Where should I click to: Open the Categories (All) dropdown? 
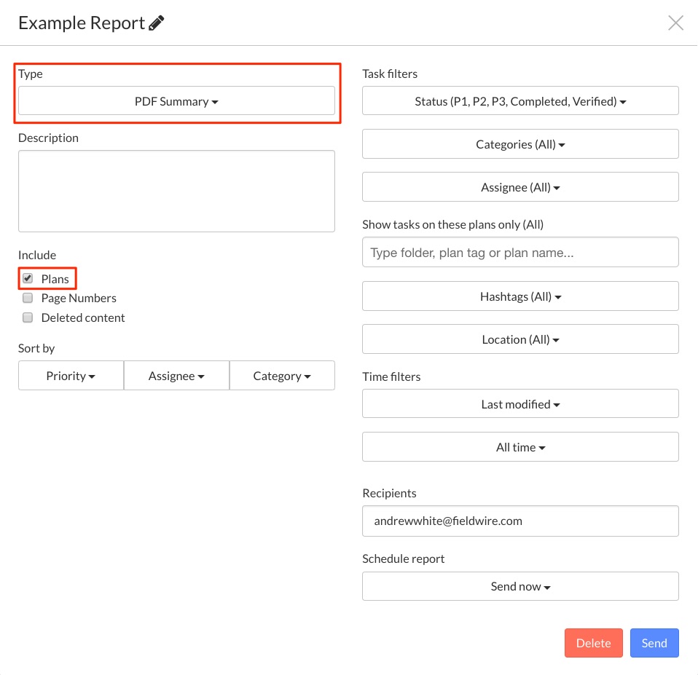pyautogui.click(x=520, y=144)
